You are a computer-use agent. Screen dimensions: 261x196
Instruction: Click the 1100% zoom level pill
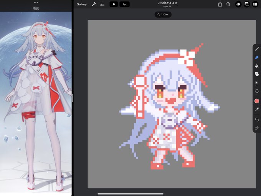(x=163, y=15)
